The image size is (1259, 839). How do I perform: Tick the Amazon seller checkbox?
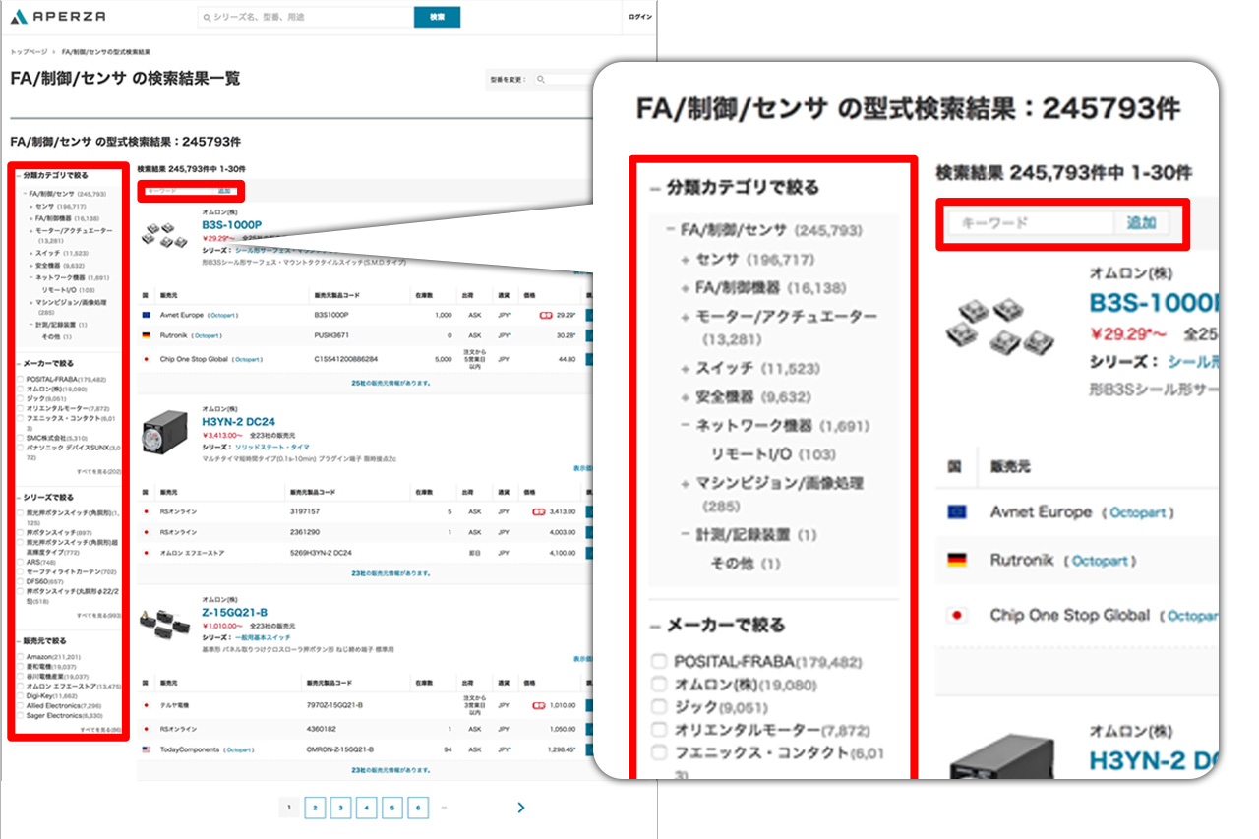(22, 656)
